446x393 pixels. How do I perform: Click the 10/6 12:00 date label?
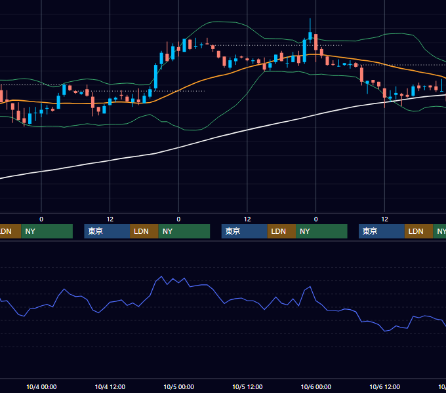(384, 386)
